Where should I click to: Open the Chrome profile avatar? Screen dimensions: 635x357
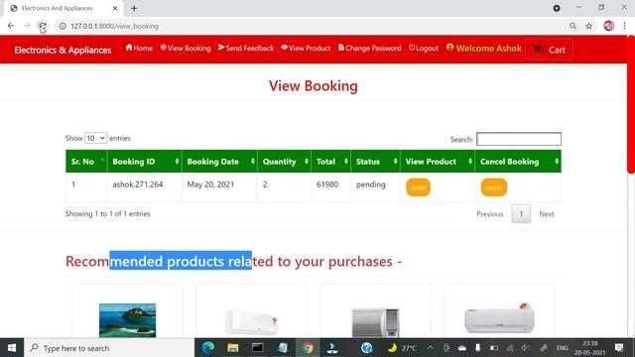[x=608, y=26]
